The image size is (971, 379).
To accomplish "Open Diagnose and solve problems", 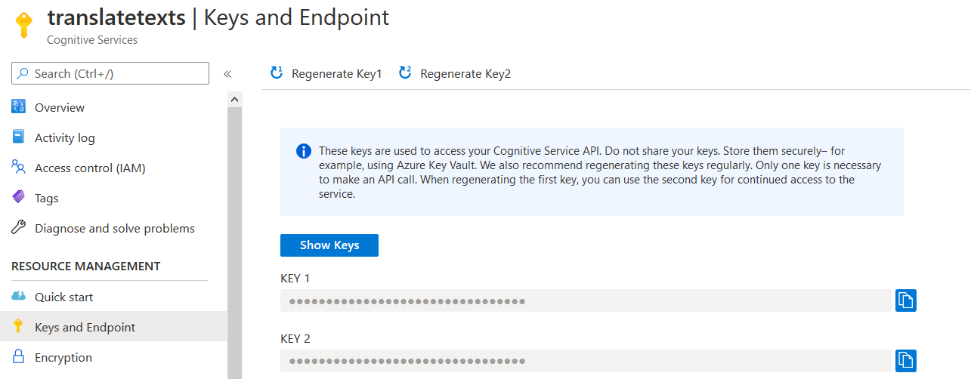I will click(114, 228).
